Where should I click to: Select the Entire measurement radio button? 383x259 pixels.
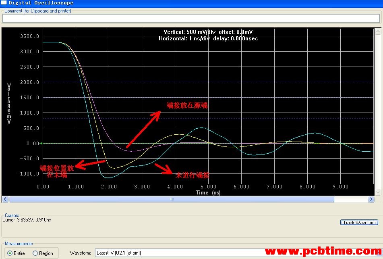click(x=10, y=253)
